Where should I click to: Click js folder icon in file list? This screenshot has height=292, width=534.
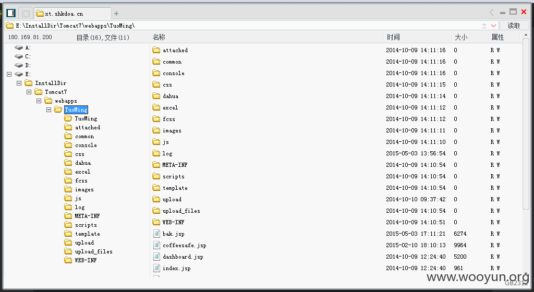click(x=156, y=142)
